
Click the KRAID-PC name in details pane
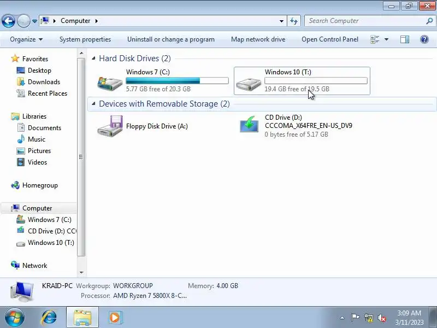[57, 286]
